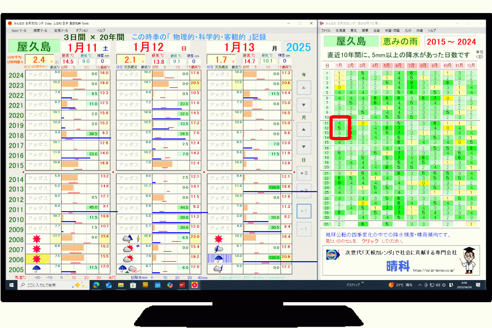Image resolution: width=492 pixels, height=328 pixels.
Task: Click the Windows Start button
Action: point(10,285)
